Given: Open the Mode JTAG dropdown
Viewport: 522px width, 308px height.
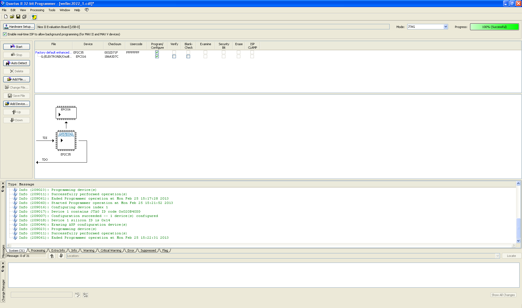Looking at the screenshot, I should 446,27.
